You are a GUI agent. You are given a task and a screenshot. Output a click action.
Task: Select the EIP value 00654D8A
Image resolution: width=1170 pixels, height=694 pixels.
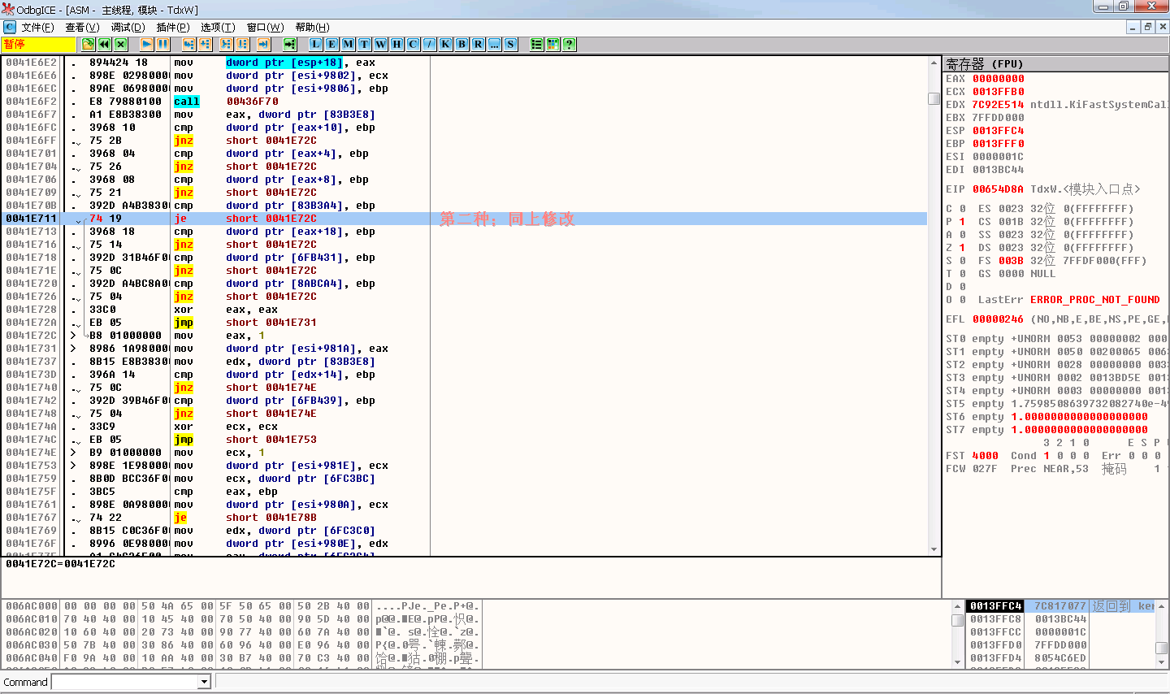[999, 189]
